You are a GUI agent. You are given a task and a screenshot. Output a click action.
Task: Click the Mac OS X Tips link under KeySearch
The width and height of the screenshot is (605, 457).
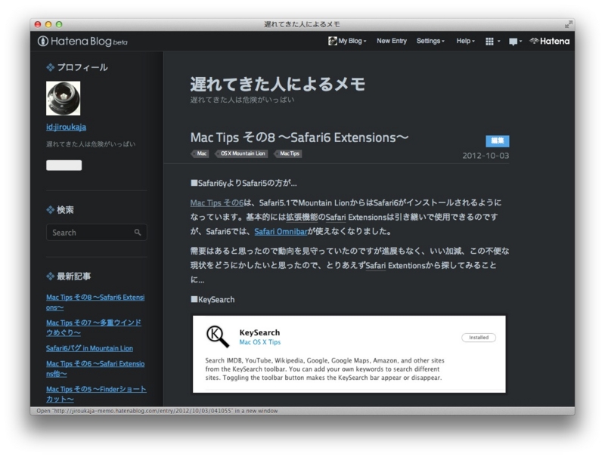(259, 342)
